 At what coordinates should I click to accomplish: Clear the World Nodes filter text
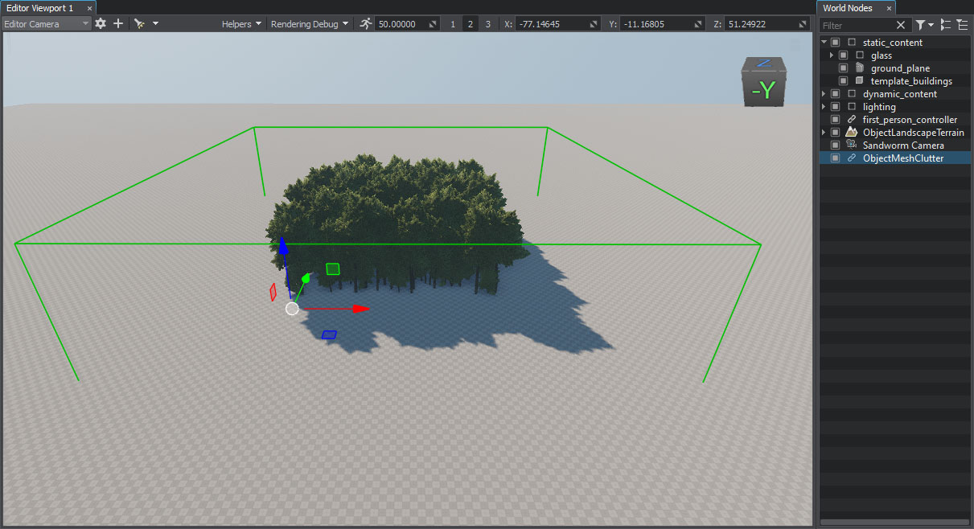(901, 26)
